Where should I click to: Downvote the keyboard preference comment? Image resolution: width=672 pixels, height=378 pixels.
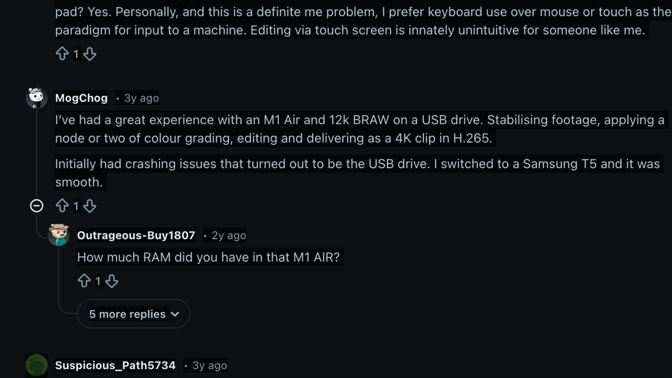tap(90, 54)
